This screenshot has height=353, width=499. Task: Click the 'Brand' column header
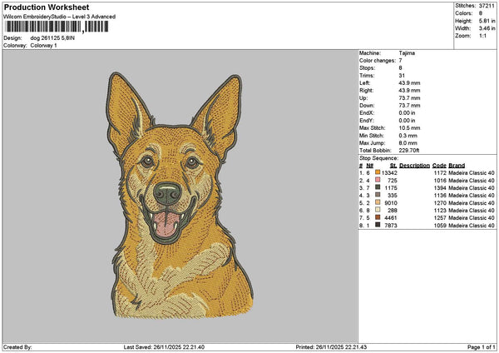[x=457, y=166]
